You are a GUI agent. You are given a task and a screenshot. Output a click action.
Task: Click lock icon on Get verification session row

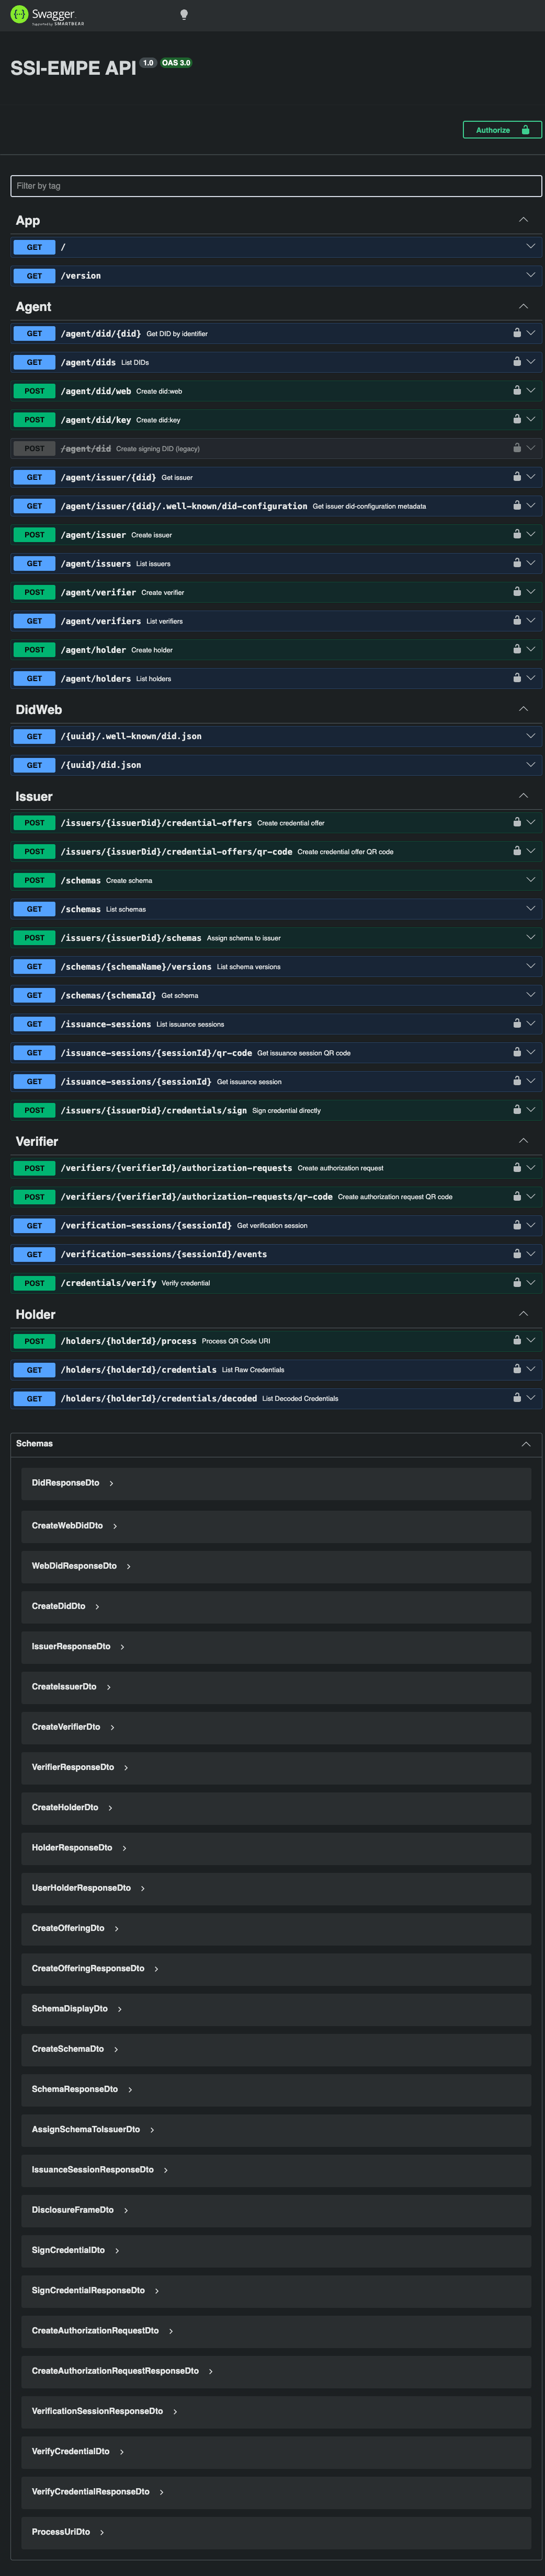tap(517, 1225)
